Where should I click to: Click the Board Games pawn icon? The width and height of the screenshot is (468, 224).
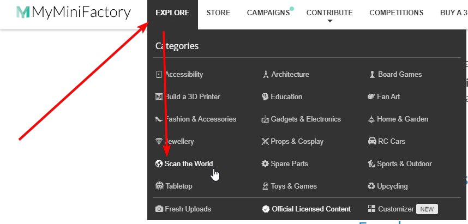tap(372, 74)
